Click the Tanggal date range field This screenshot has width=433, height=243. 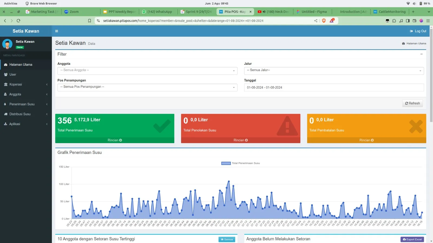coord(334,87)
